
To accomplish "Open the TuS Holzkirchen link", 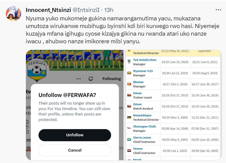I will (145, 60).
